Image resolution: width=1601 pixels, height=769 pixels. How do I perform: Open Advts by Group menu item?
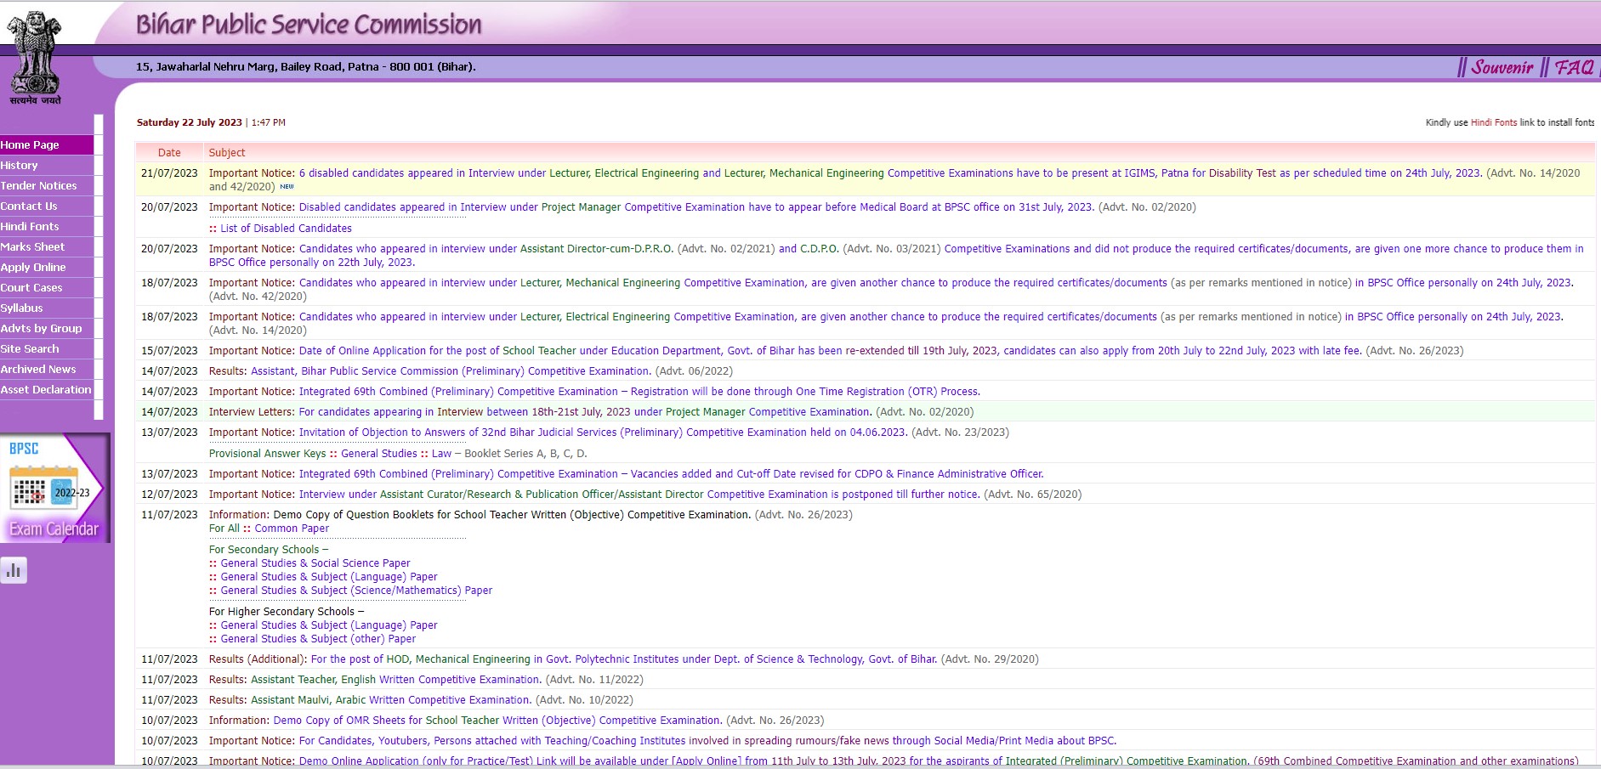tap(42, 329)
